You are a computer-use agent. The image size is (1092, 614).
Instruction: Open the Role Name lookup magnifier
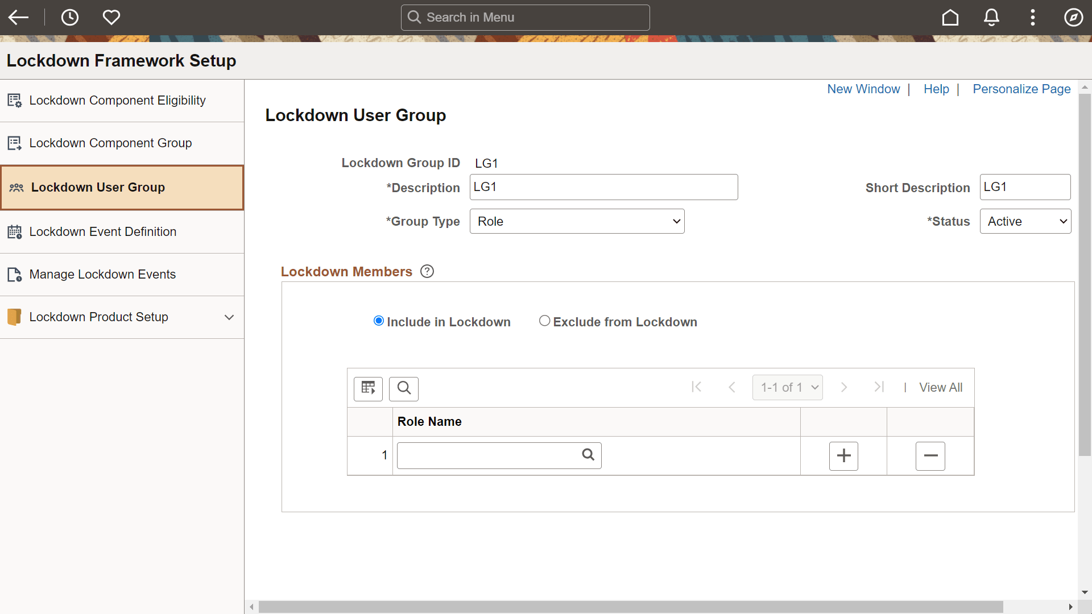[x=588, y=455]
